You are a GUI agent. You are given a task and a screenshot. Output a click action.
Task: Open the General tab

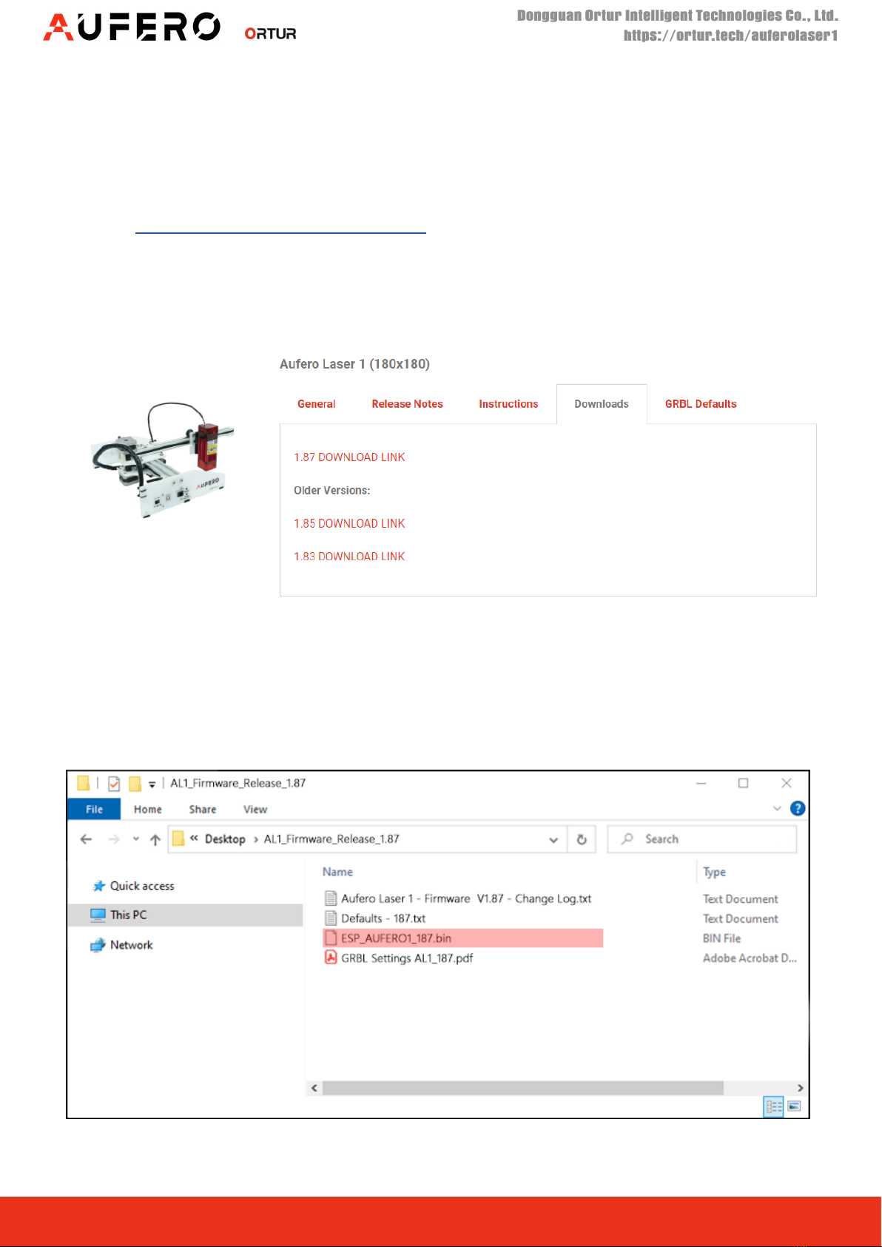[x=316, y=404]
